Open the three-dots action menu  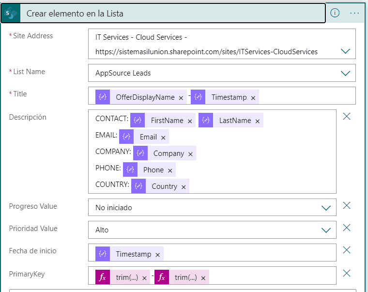[x=354, y=13]
